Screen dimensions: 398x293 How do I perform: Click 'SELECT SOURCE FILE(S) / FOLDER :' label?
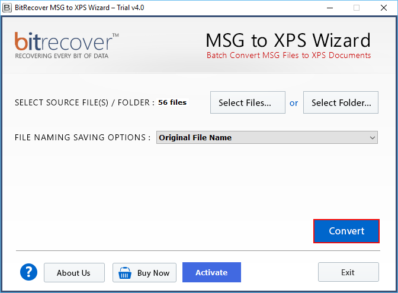[x=85, y=103]
